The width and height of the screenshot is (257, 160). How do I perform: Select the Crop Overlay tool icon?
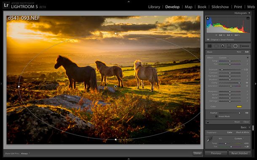(210, 46)
